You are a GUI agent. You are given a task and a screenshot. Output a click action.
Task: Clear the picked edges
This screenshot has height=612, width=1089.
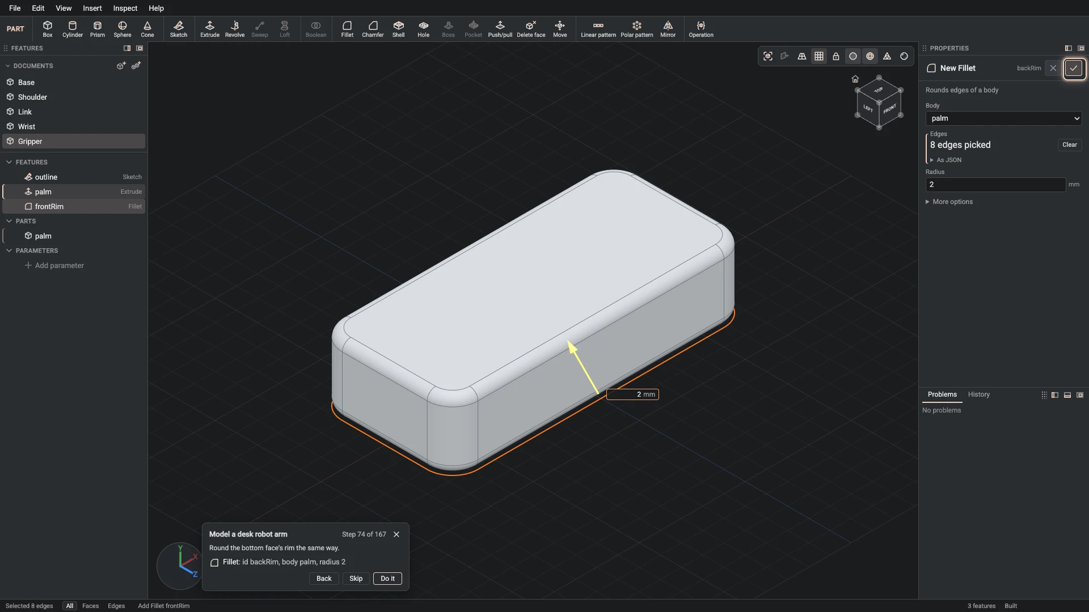pos(1070,144)
